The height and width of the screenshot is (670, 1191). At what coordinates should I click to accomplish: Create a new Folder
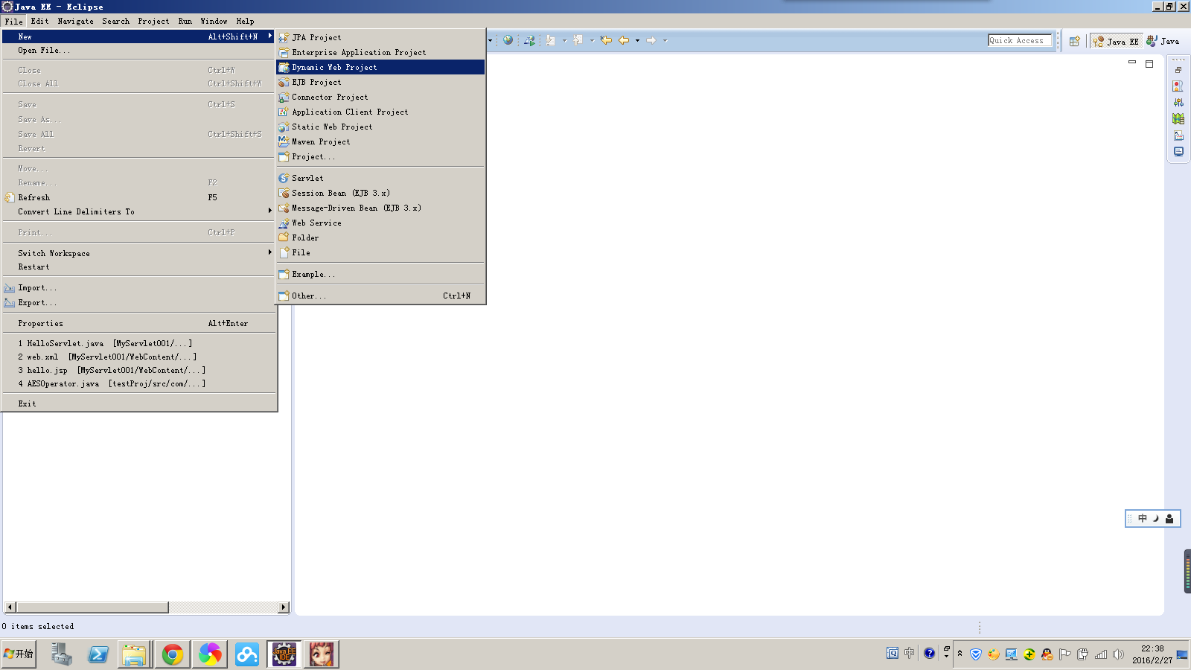pos(380,237)
